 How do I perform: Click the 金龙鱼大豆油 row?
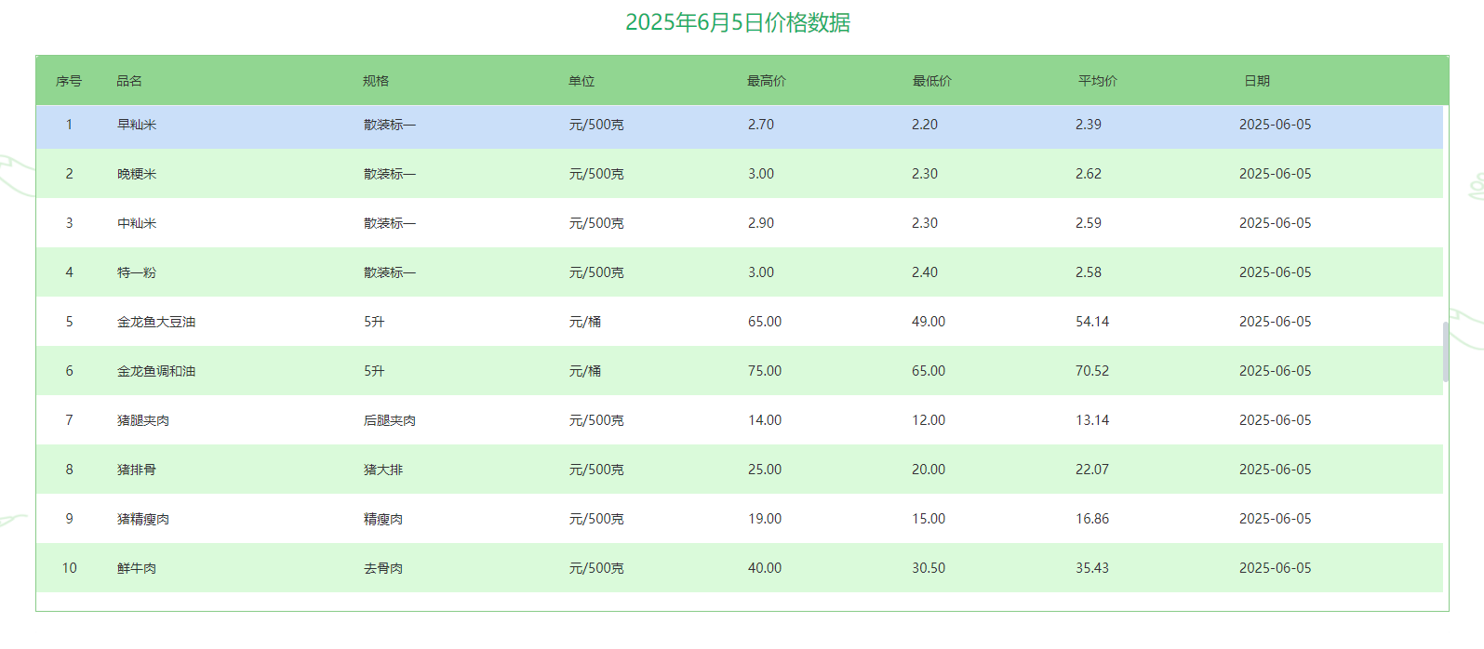click(x=156, y=322)
